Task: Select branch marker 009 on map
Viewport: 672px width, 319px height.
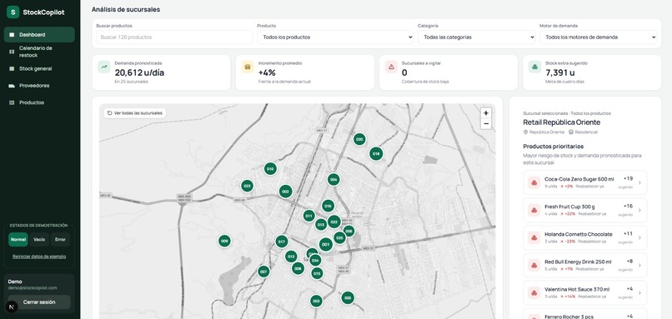Action: [224, 242]
